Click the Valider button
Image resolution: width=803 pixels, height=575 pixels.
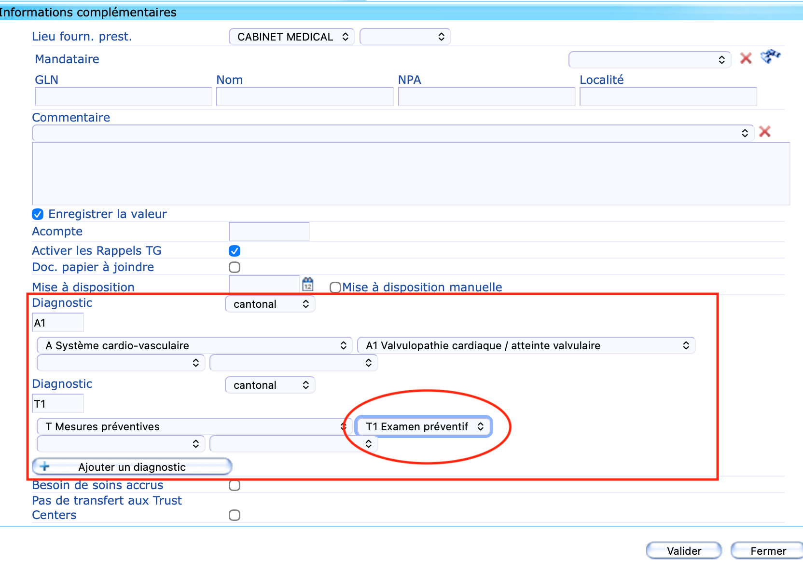coord(683,551)
